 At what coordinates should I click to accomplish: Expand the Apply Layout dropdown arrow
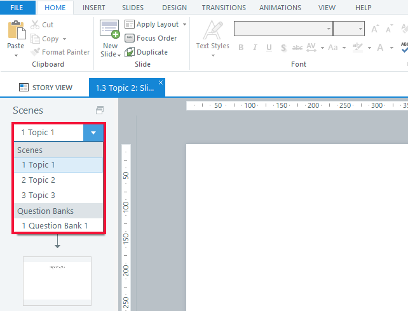pyautogui.click(x=184, y=24)
